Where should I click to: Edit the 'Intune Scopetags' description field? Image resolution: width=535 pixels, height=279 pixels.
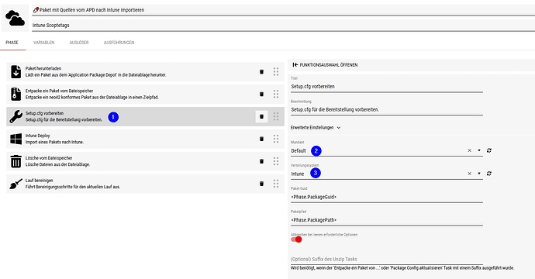[x=283, y=26]
